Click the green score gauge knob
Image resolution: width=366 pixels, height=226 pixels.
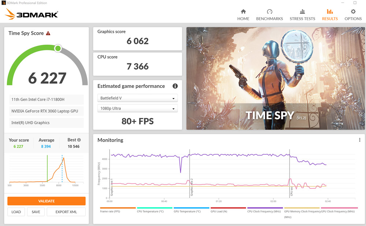tap(58, 48)
